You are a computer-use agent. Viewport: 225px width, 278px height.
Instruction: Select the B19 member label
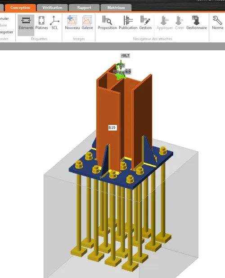pos(112,128)
